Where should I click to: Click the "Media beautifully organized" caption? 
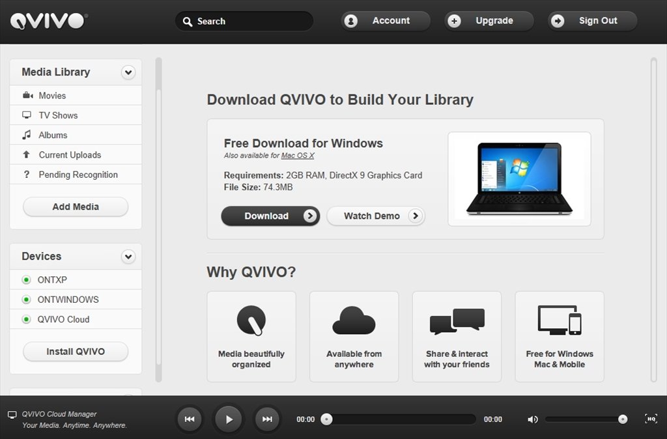[x=251, y=359]
